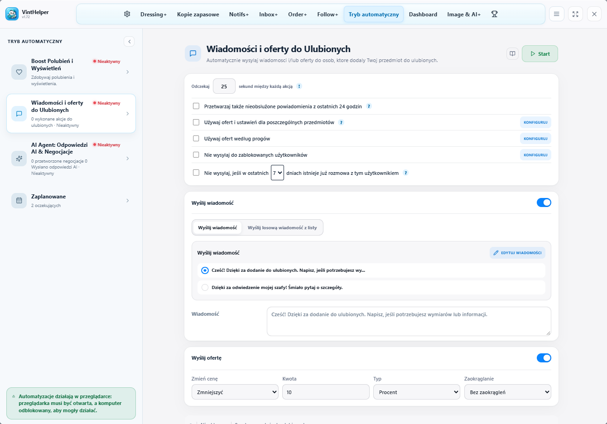This screenshot has width=607, height=424.
Task: Click the info icon next to wait seconds
Action: click(299, 87)
